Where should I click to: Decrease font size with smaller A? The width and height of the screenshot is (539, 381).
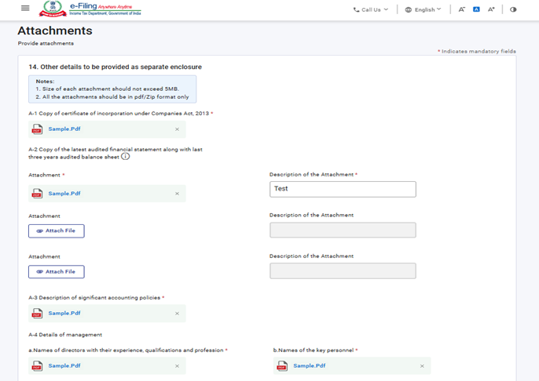point(462,9)
